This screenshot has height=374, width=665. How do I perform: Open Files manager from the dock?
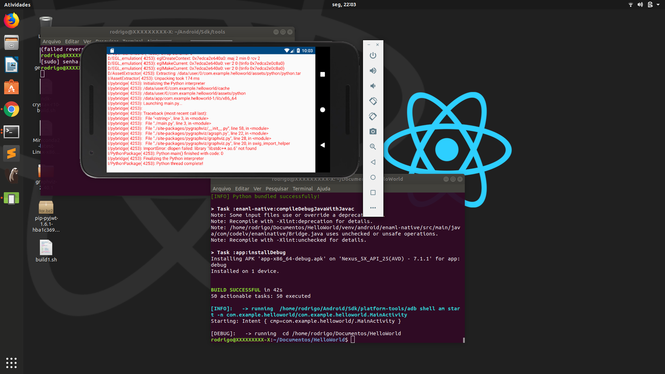(11, 43)
